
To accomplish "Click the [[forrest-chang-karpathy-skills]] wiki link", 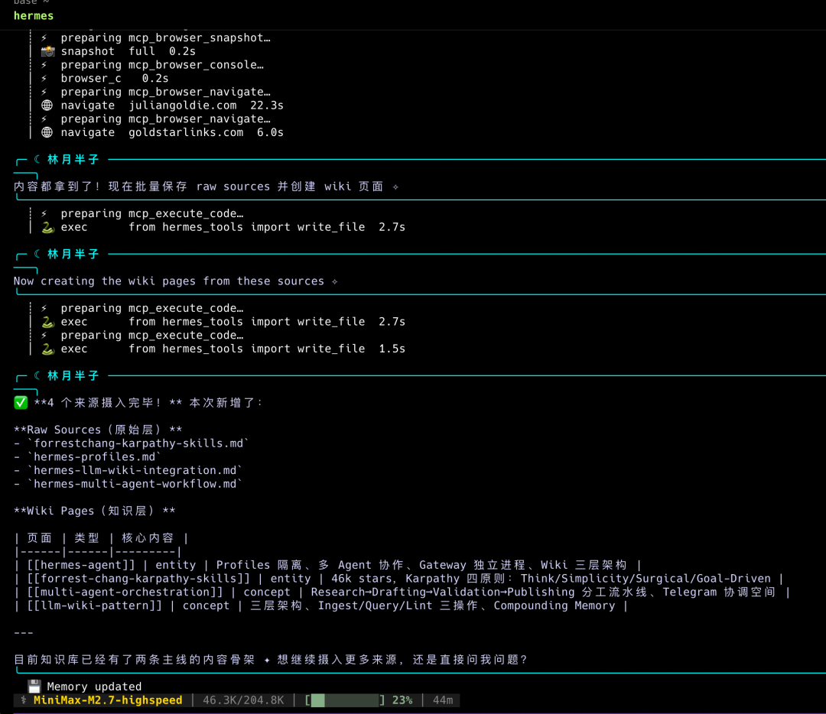I will pos(138,578).
